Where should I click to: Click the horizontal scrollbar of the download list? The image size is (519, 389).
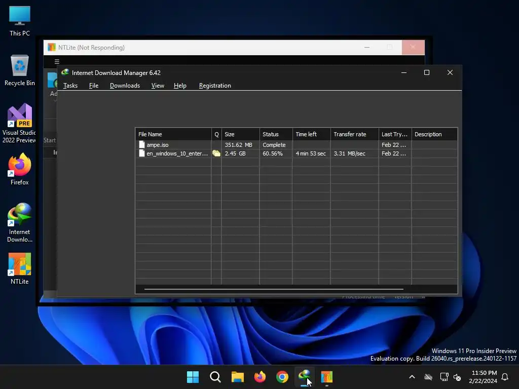point(274,289)
